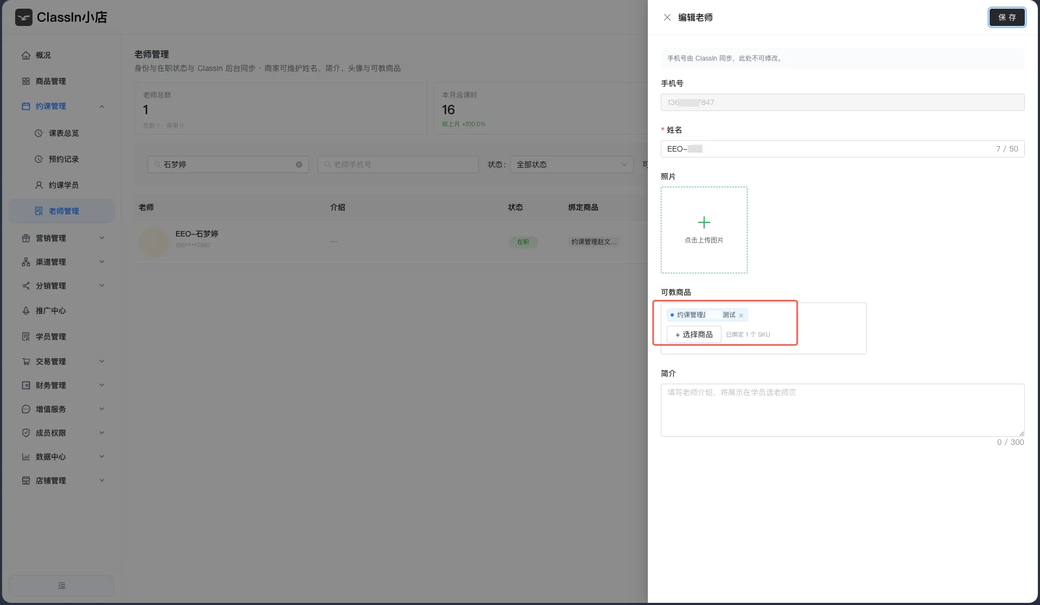Expand the 分销管理 chevron

[102, 286]
